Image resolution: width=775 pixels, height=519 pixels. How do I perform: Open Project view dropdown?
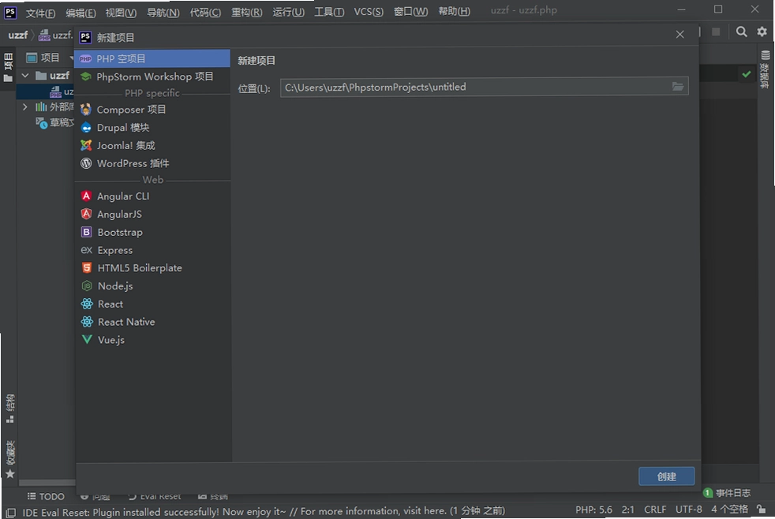(72, 58)
